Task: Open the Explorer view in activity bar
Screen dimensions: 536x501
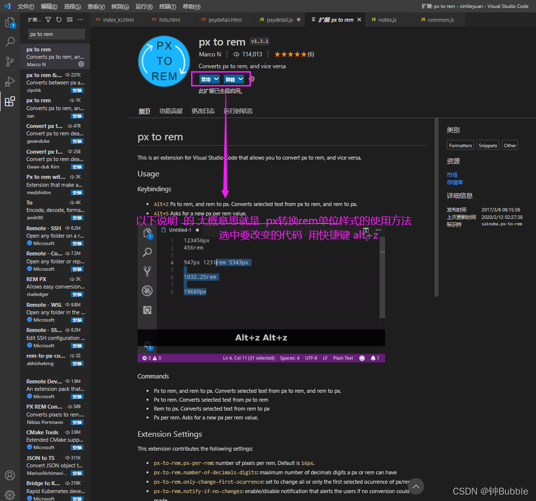Action: [x=10, y=23]
